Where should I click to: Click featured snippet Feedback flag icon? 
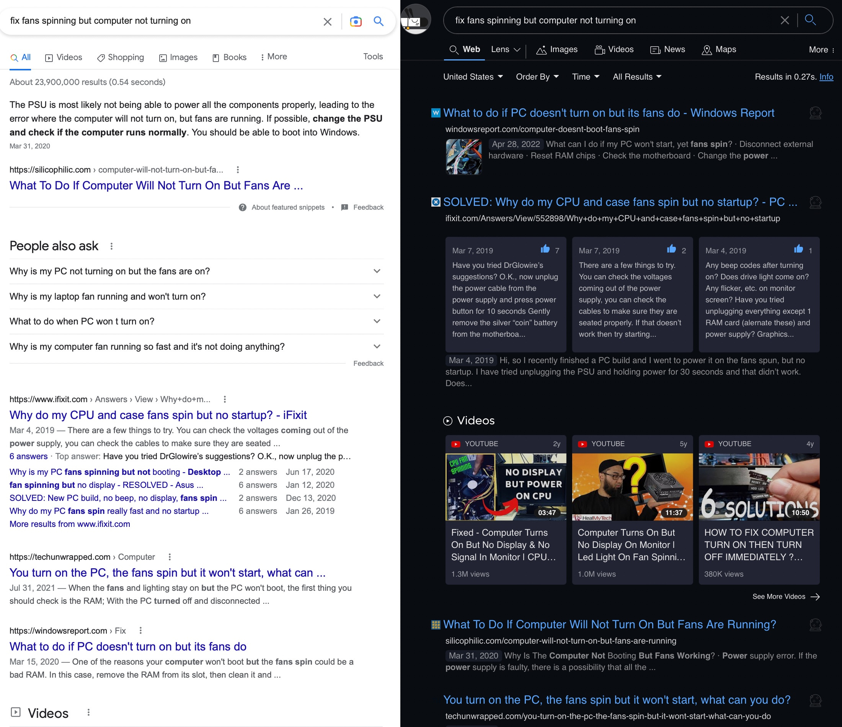pyautogui.click(x=344, y=207)
